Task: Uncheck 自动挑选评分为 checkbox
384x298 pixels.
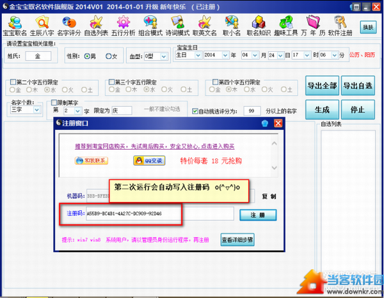Action: pyautogui.click(x=195, y=111)
